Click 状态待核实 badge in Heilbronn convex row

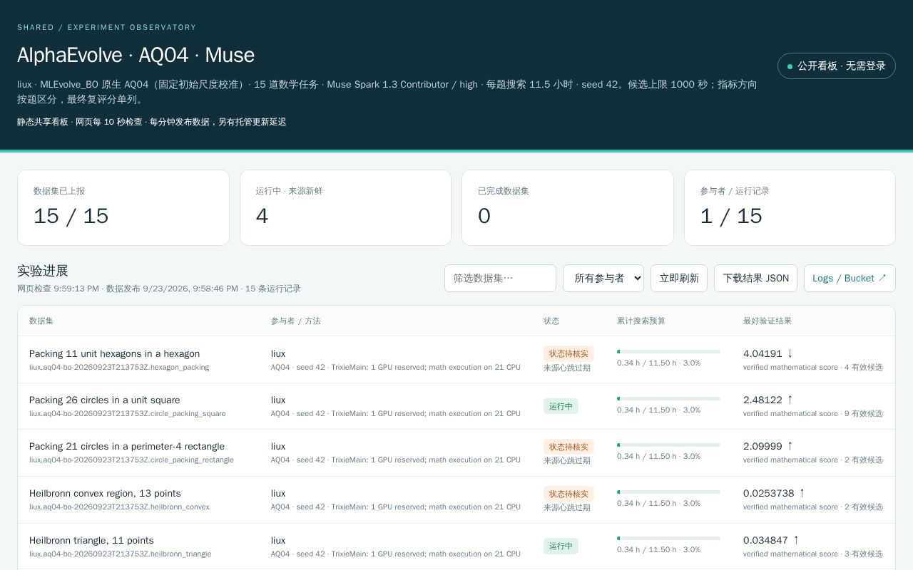click(568, 494)
